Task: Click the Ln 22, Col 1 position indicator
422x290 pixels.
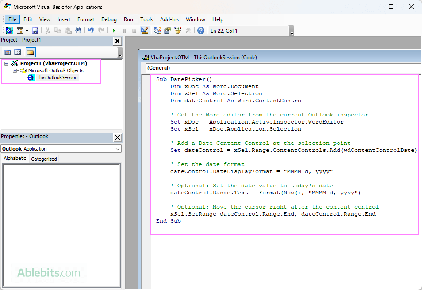Action: coord(224,31)
